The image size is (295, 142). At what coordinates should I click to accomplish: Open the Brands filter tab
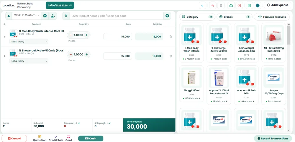coord(234,17)
